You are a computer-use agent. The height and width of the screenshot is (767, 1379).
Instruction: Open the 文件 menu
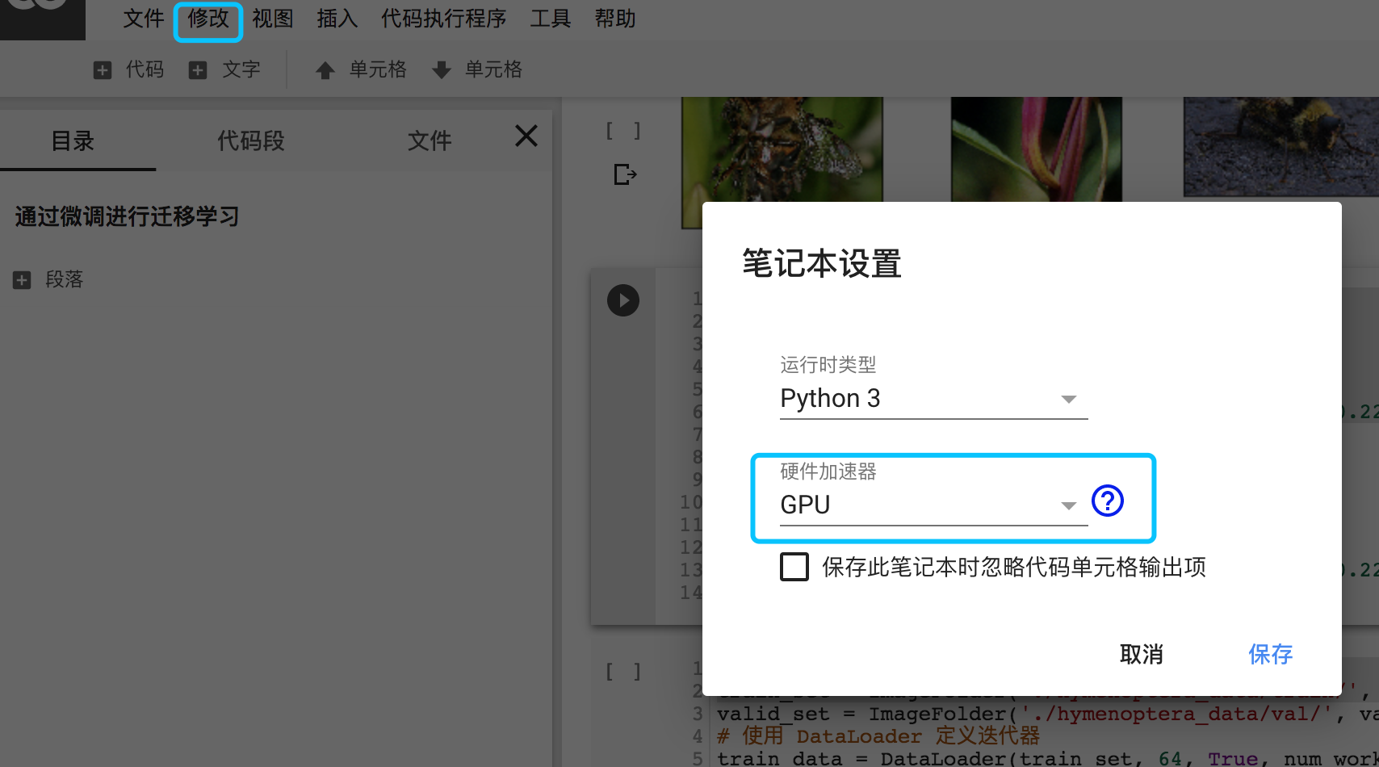[x=144, y=19]
